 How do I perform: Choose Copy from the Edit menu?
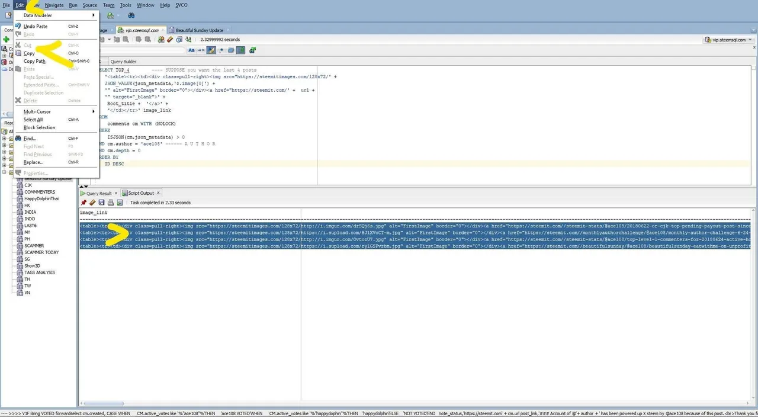point(29,53)
